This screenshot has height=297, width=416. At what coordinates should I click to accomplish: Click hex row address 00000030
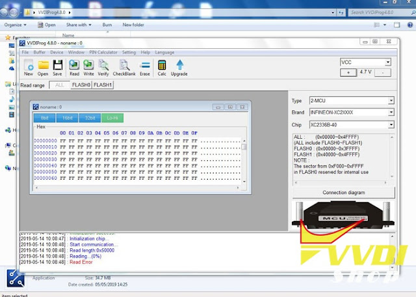pyautogui.click(x=45, y=160)
